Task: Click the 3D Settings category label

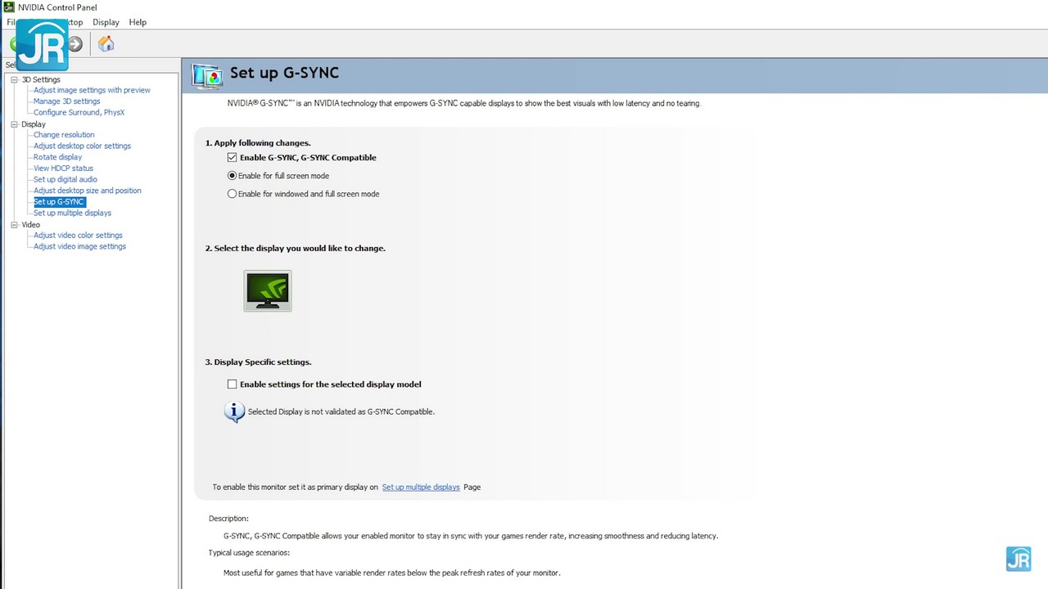Action: 41,79
